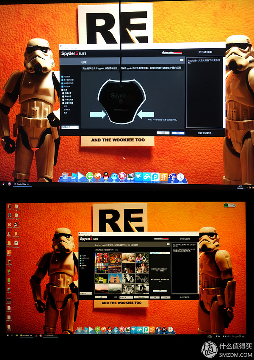Open the Recycle Bin in upper monitor dock
The height and width of the screenshot is (360, 254).
(x=65, y=176)
